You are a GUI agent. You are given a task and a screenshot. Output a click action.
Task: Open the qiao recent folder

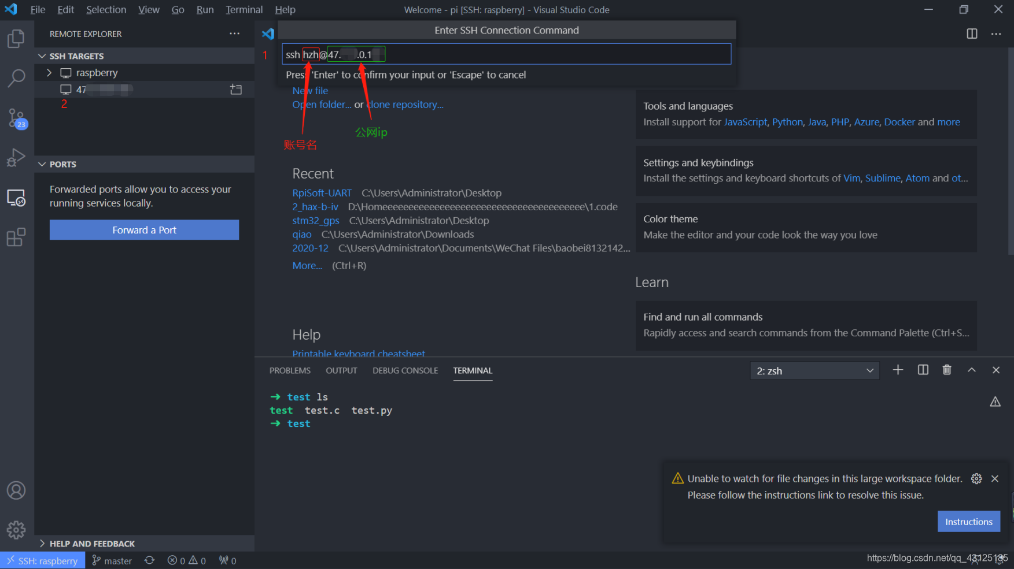point(302,235)
